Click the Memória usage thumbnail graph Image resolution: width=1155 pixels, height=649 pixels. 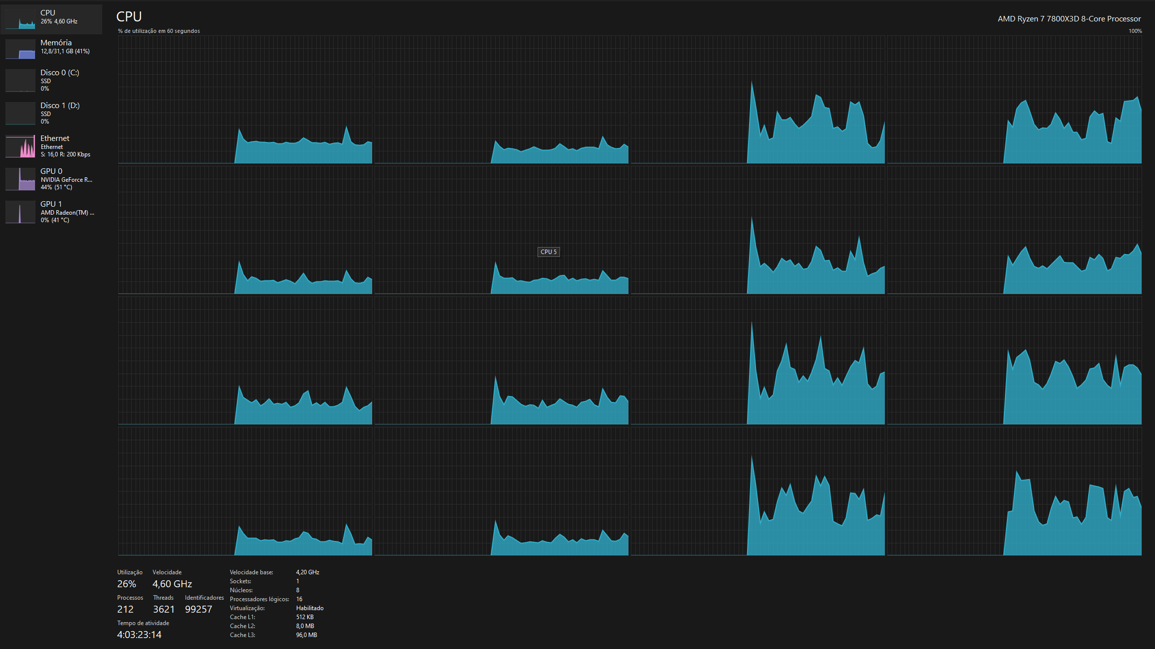click(x=20, y=49)
